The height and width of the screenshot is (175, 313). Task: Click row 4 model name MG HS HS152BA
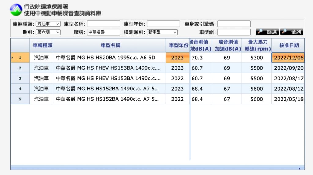pyautogui.click(x=110, y=89)
